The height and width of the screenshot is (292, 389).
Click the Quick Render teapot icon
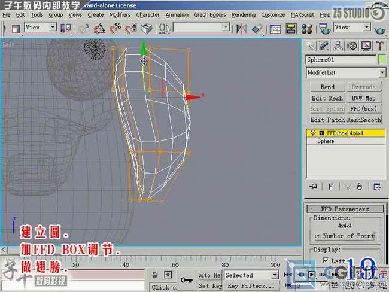coord(379,31)
